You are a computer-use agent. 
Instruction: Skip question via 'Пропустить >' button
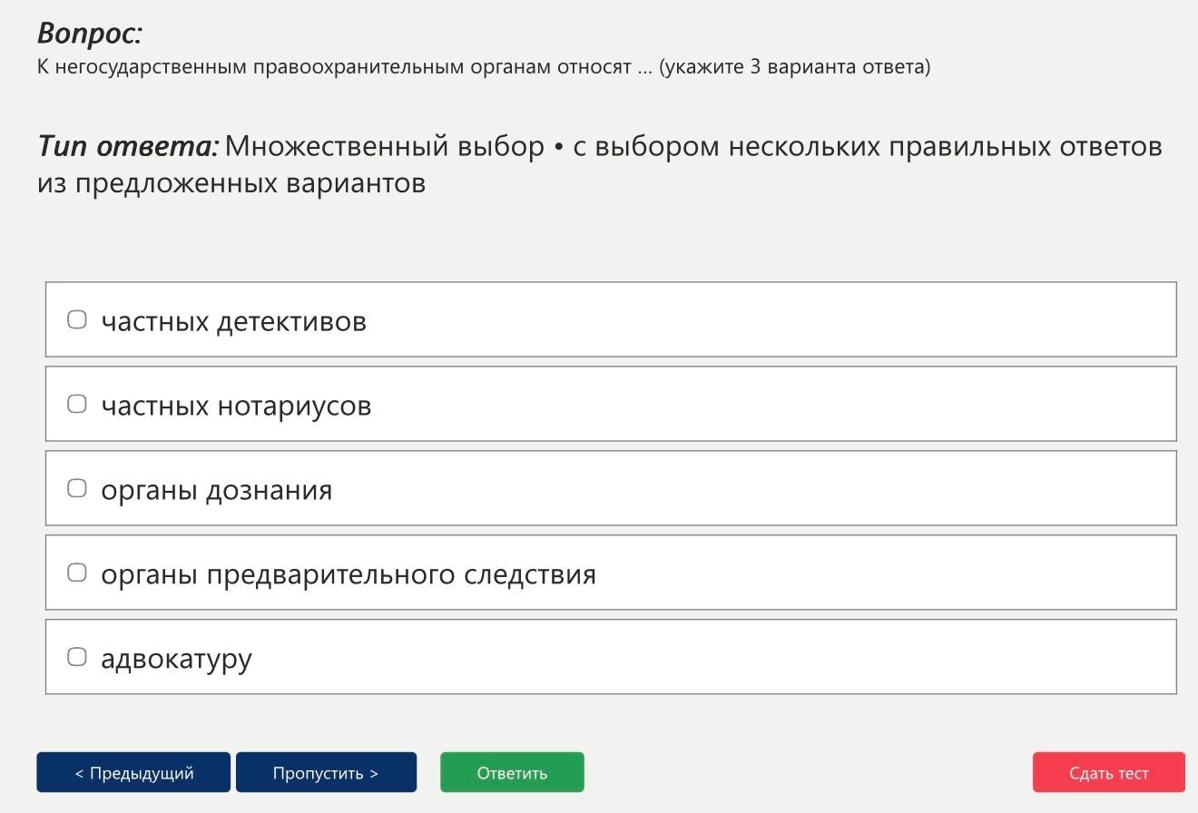pos(326,772)
